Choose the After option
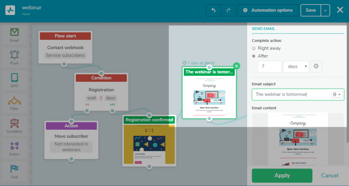Screen dimensions: 349x186 coord(254,56)
